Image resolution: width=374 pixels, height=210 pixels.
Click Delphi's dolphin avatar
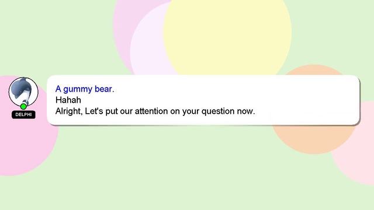click(23, 92)
